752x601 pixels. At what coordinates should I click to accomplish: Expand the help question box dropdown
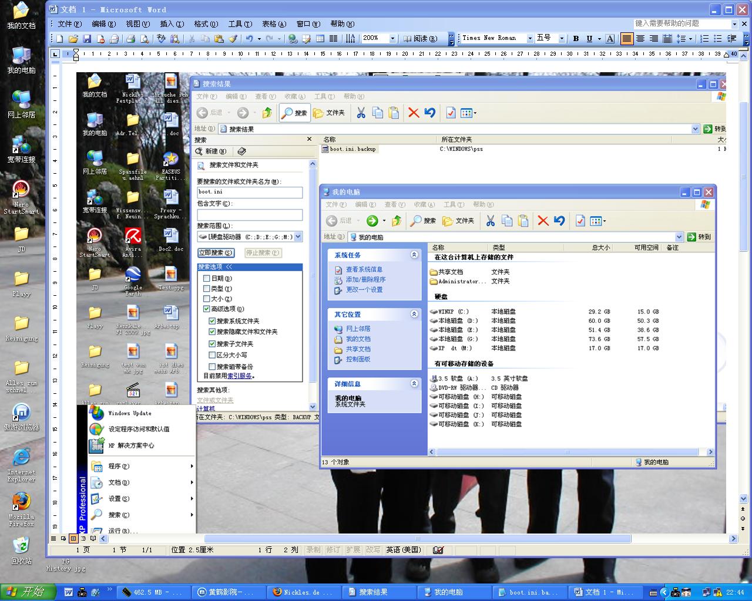click(x=734, y=24)
